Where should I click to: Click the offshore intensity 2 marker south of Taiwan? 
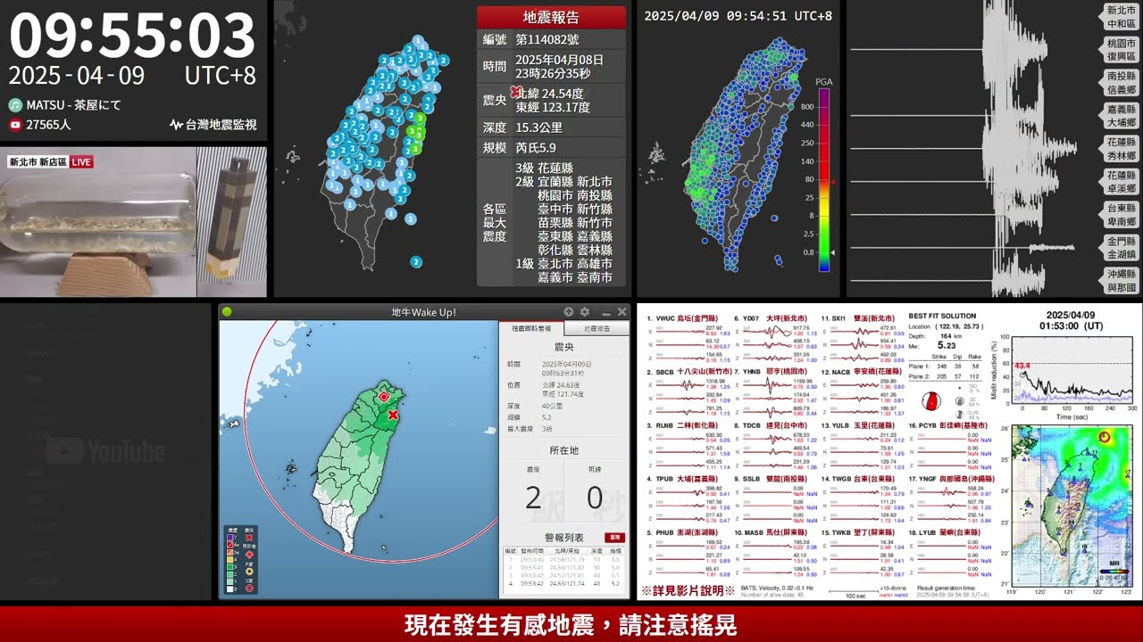tap(416, 261)
